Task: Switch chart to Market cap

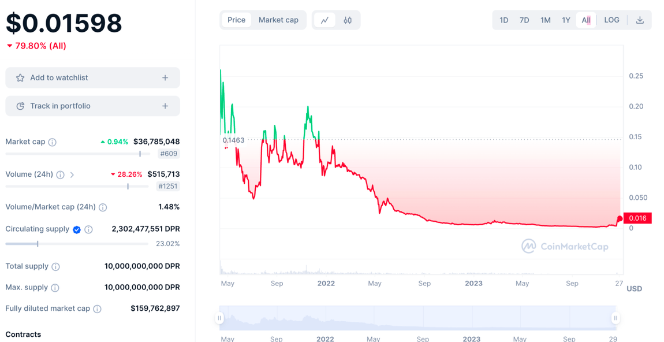Action: 278,20
